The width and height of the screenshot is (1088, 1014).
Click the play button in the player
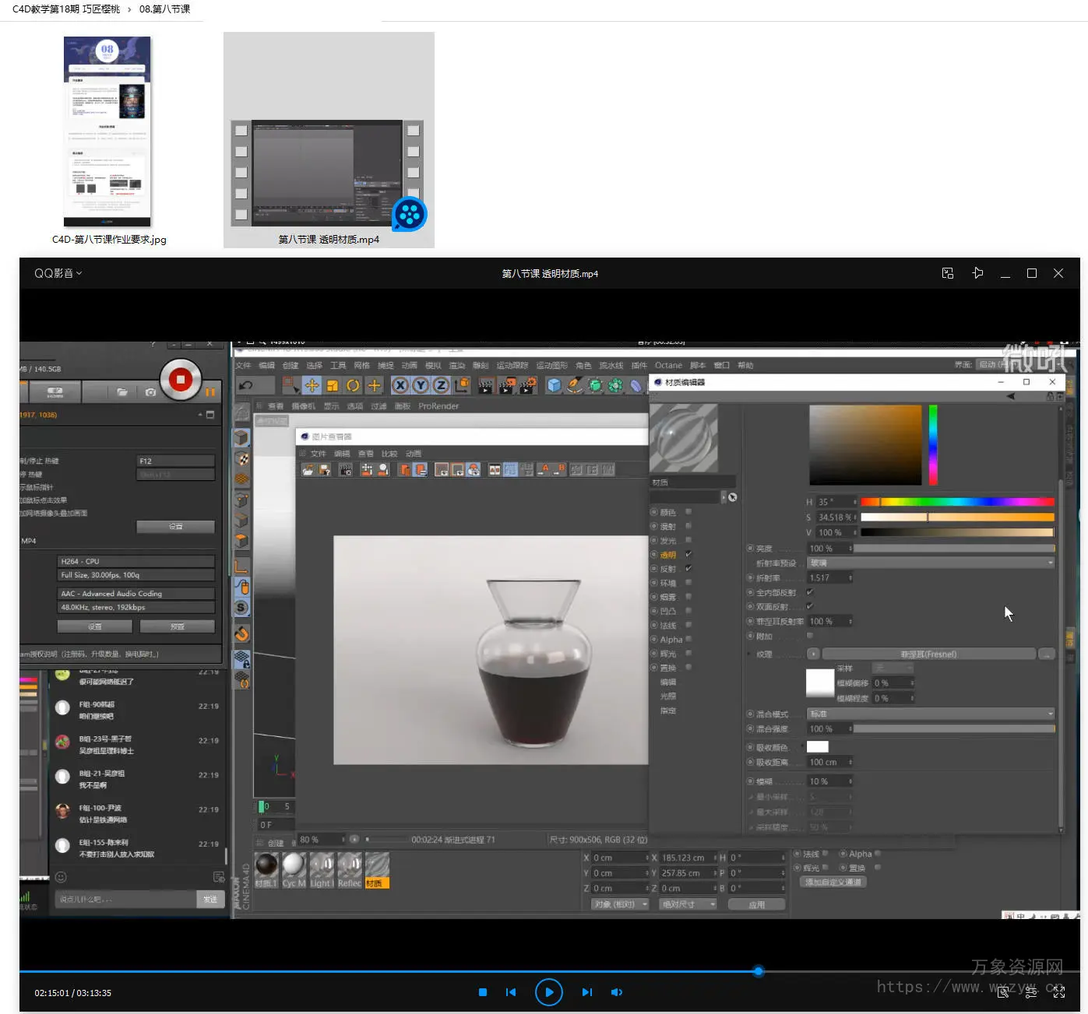click(x=549, y=992)
